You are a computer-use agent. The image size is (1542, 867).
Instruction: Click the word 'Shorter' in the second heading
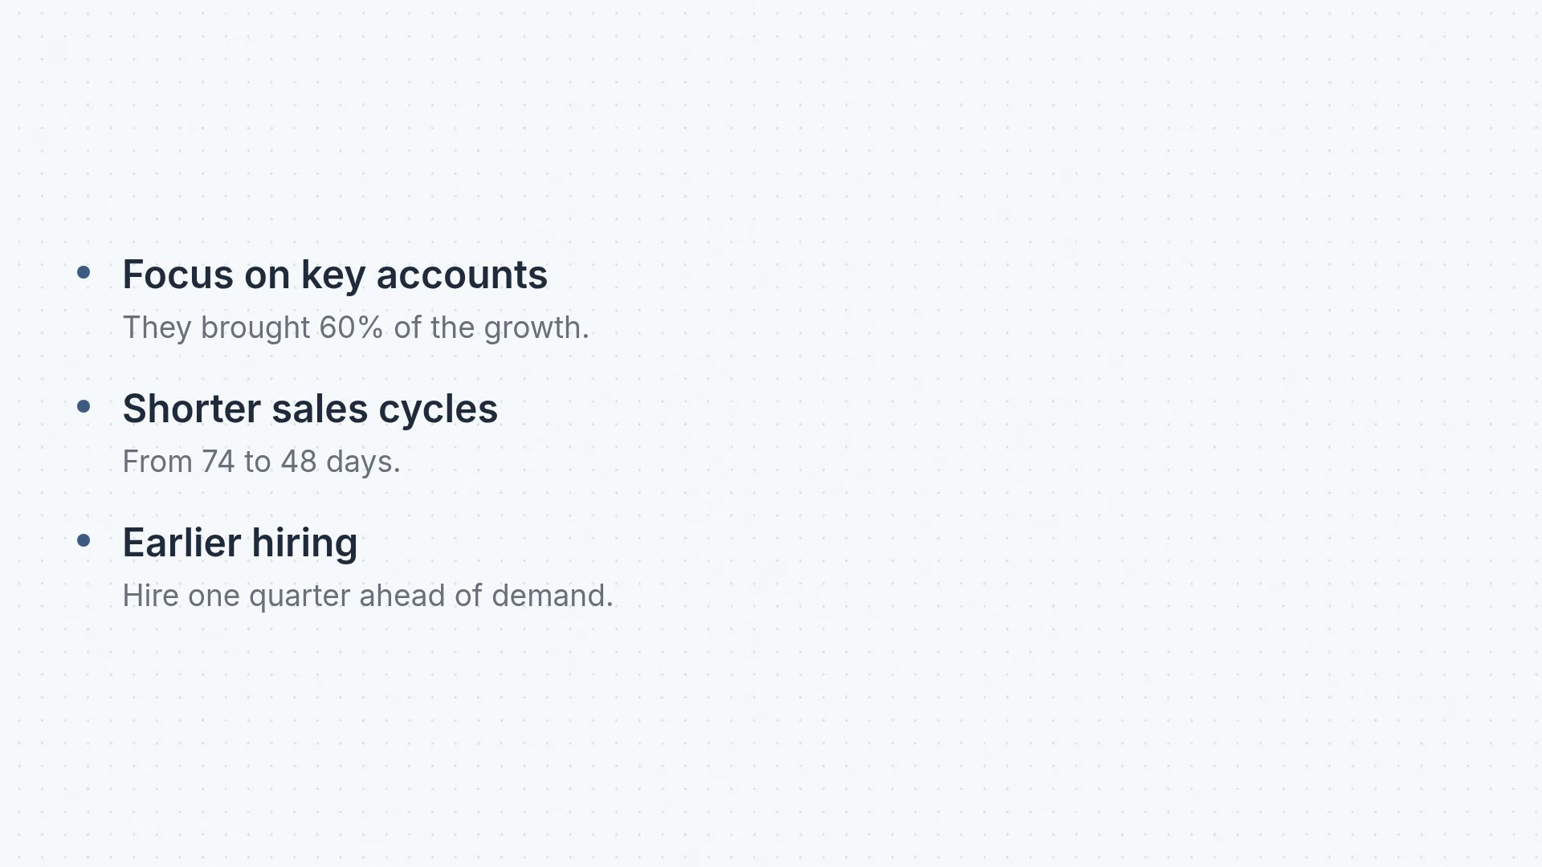pos(192,409)
